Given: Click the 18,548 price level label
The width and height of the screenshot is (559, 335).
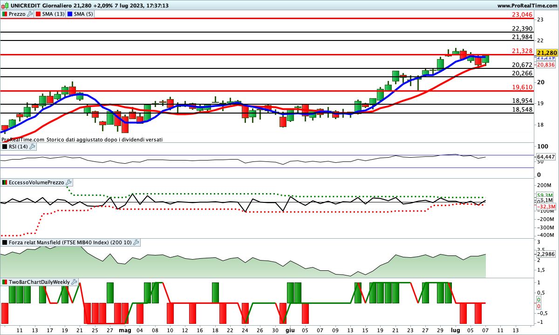Looking at the screenshot, I should pyautogui.click(x=522, y=109).
